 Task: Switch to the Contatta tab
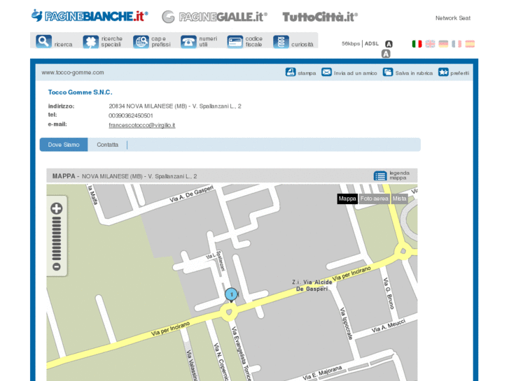click(x=107, y=145)
